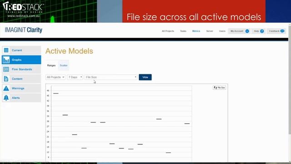Click the Help question-mark icon
291x164 pixels.
coord(262,31)
